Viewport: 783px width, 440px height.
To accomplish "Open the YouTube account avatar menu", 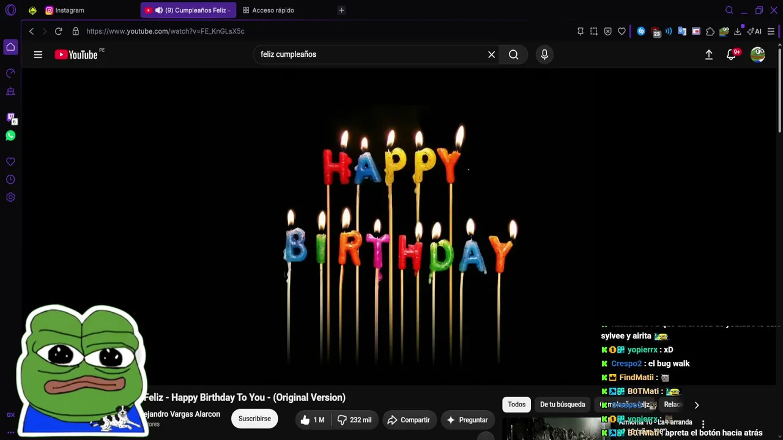I will click(x=758, y=54).
